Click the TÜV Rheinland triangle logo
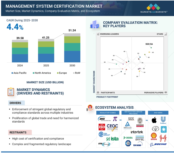The image size is (174, 153). pyautogui.click(x=128, y=125)
